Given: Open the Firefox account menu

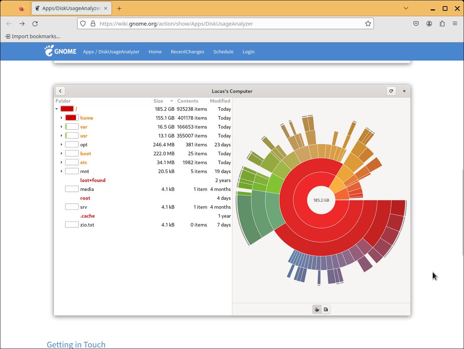Looking at the screenshot, I should pos(429,23).
